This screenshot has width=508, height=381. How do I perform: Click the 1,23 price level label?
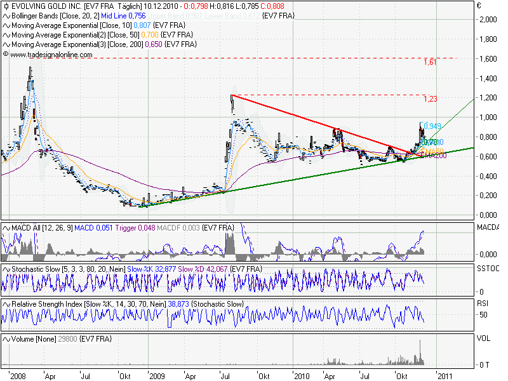pyautogui.click(x=430, y=99)
